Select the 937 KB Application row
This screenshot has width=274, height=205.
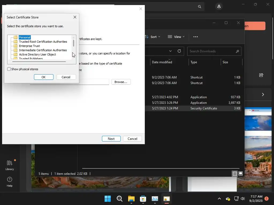pos(193,97)
